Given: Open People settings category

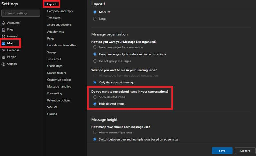Looking at the screenshot, I should (x=12, y=57).
